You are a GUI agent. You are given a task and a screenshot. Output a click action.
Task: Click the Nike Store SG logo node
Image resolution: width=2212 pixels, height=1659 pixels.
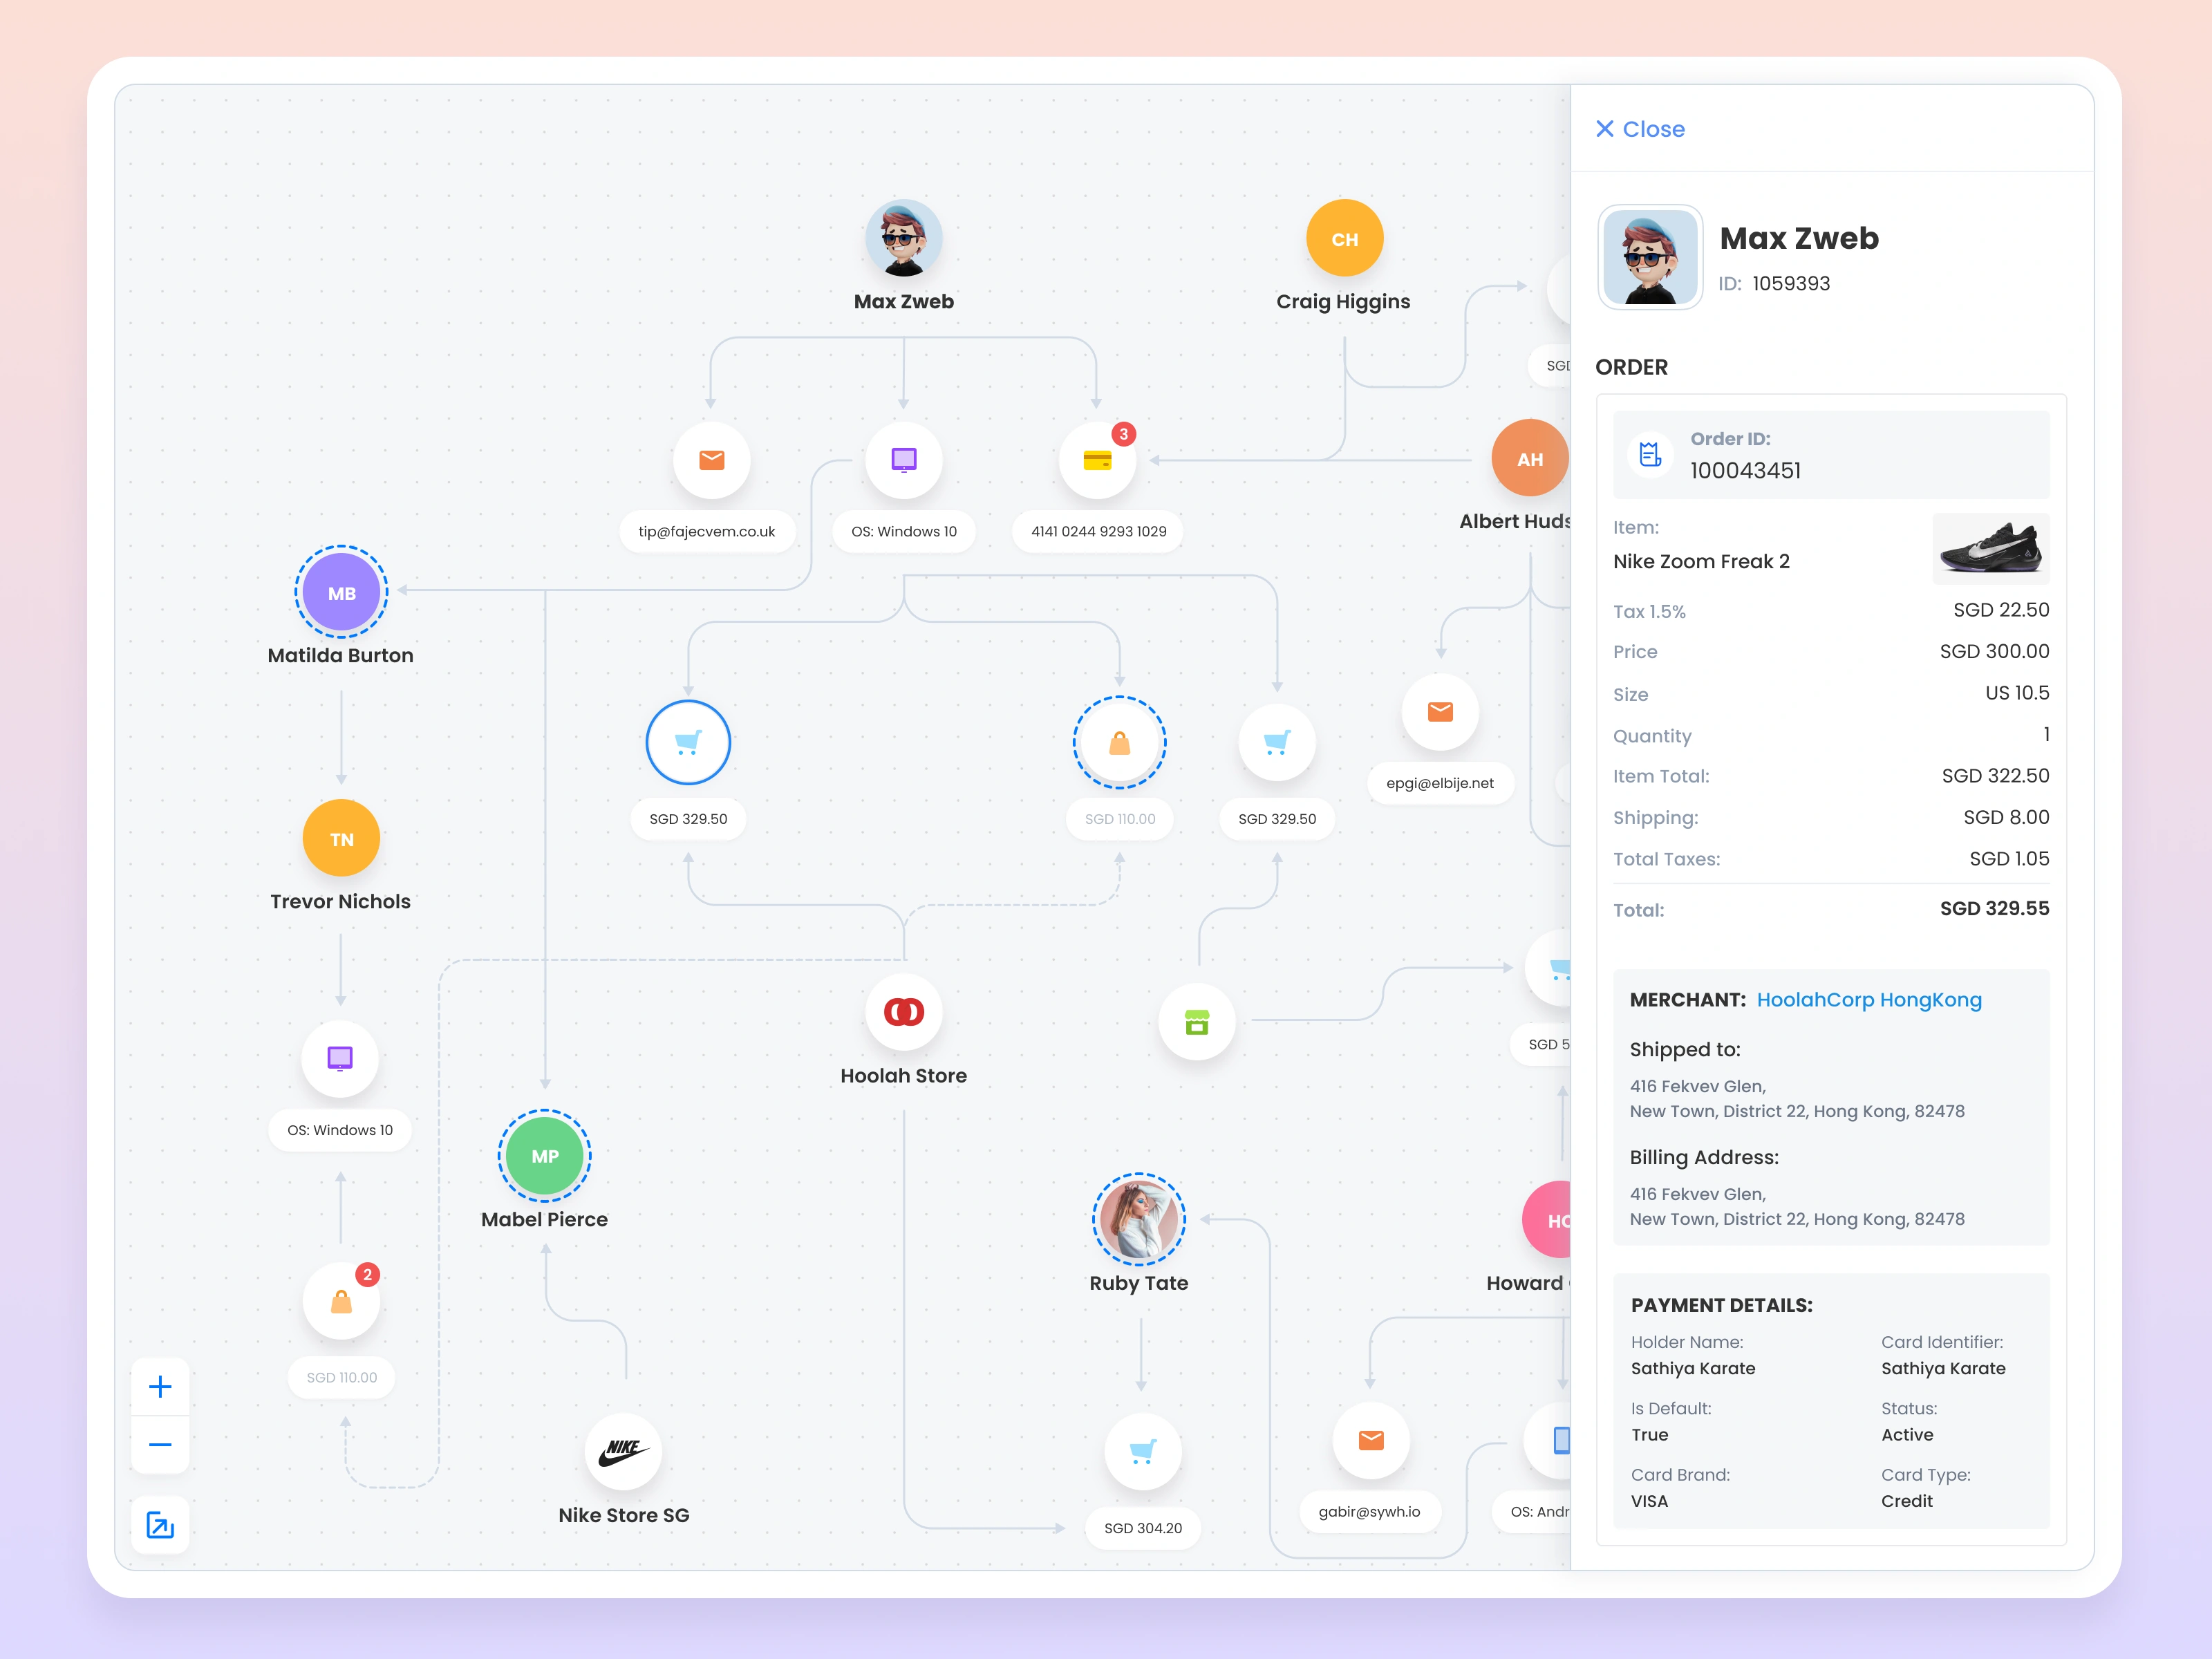click(623, 1451)
